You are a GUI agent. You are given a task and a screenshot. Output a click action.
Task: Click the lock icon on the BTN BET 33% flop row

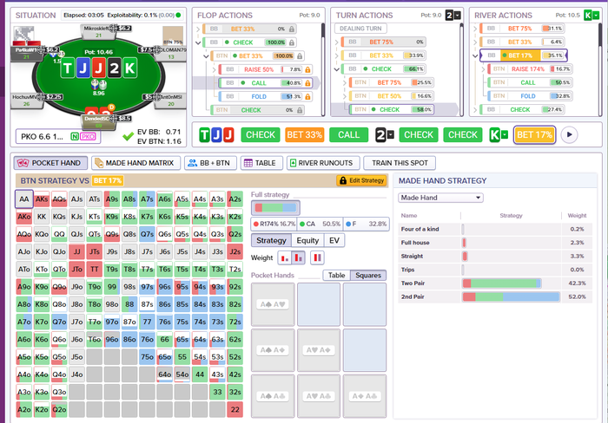[x=300, y=56]
